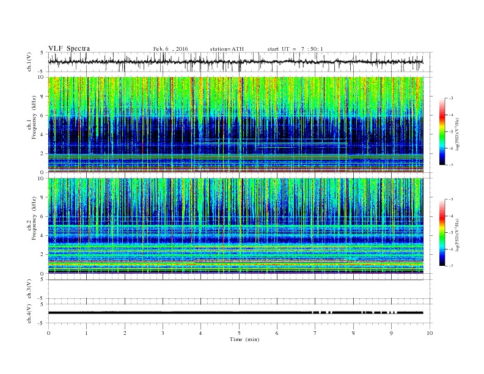Click the "8" kHz tick of ch.1 spectrogram
484x374 pixels.
coord(42,97)
